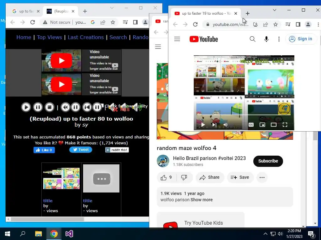Viewport: 321px width, 240px height.
Task: Click the rewind double-arrow button in left window
Action: (65, 107)
